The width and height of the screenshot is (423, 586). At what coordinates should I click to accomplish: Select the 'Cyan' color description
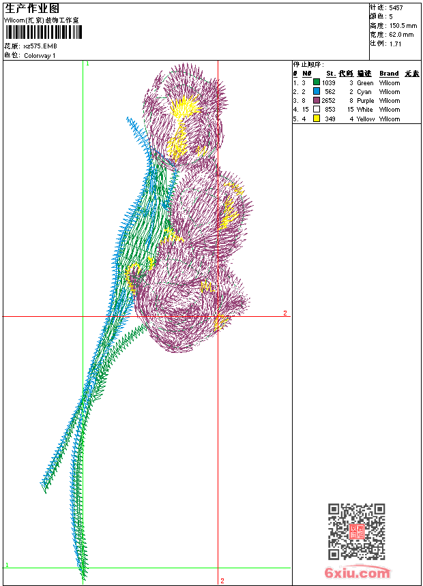[x=364, y=92]
